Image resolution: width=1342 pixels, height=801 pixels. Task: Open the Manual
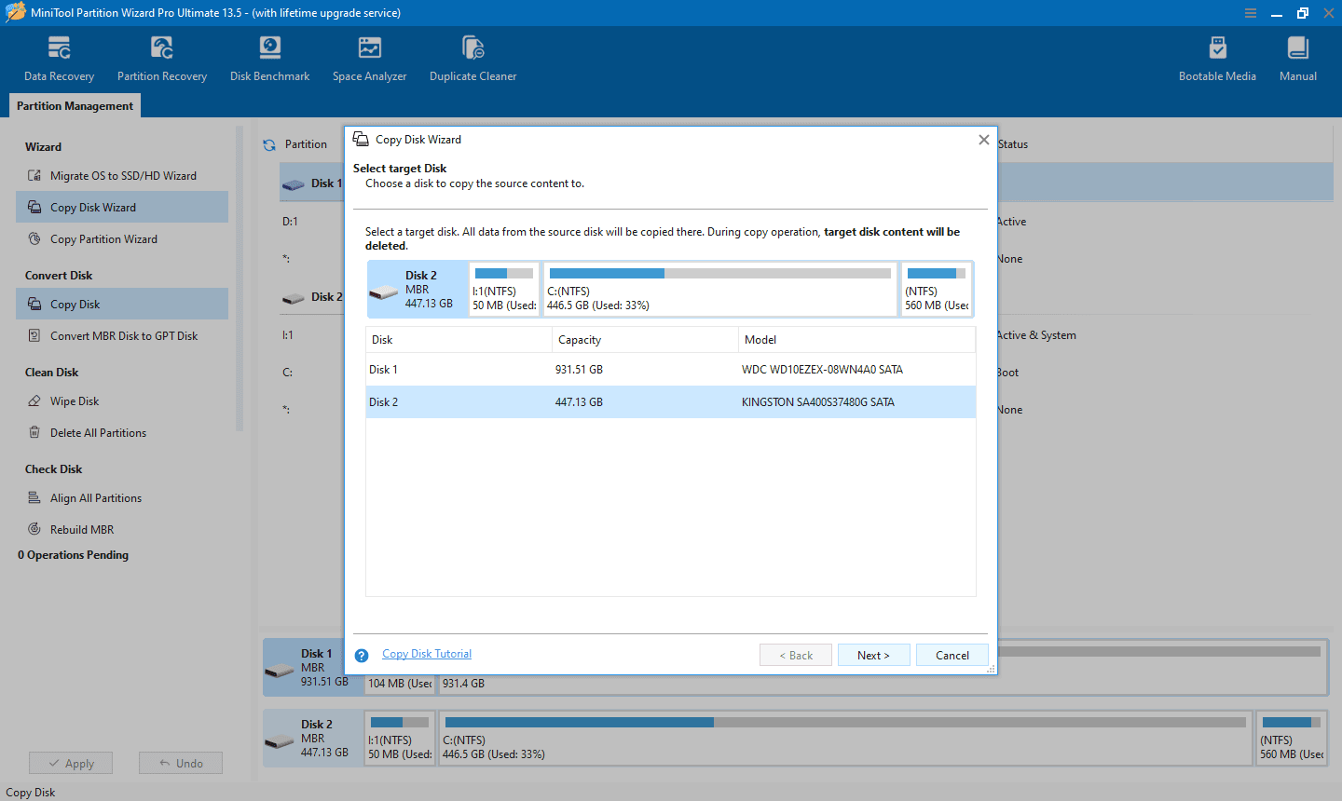(1297, 58)
